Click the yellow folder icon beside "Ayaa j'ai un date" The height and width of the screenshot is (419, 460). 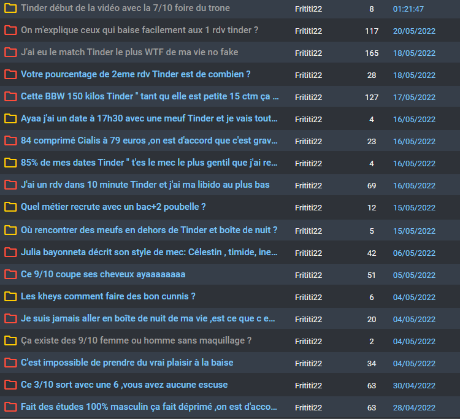click(10, 119)
